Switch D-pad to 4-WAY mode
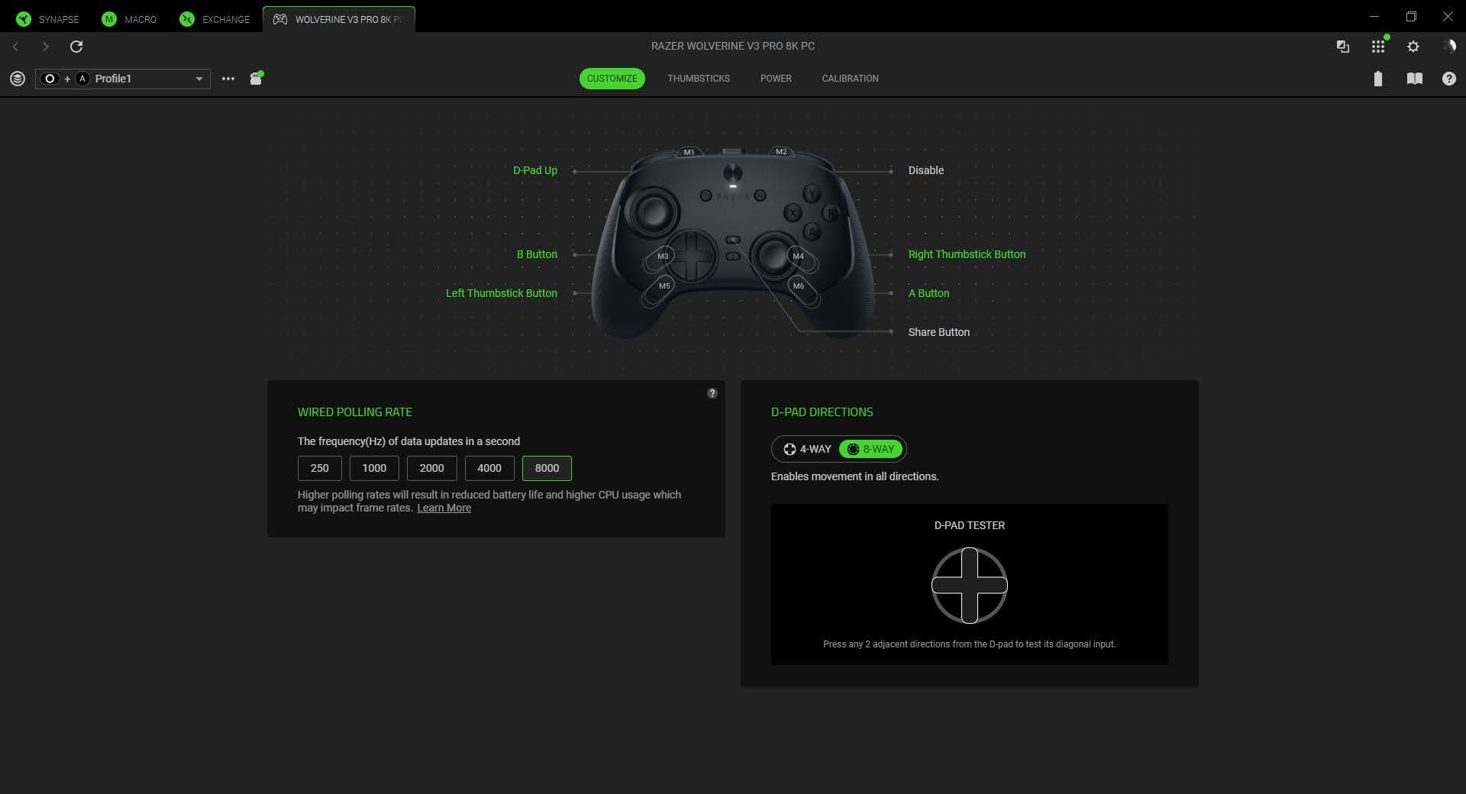Viewport: 1466px width, 794px height. point(807,449)
